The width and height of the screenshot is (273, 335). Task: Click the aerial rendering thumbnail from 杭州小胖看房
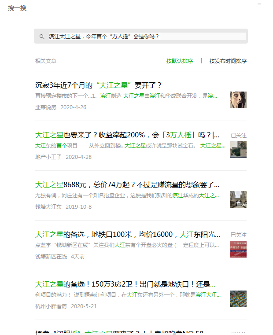(238, 299)
